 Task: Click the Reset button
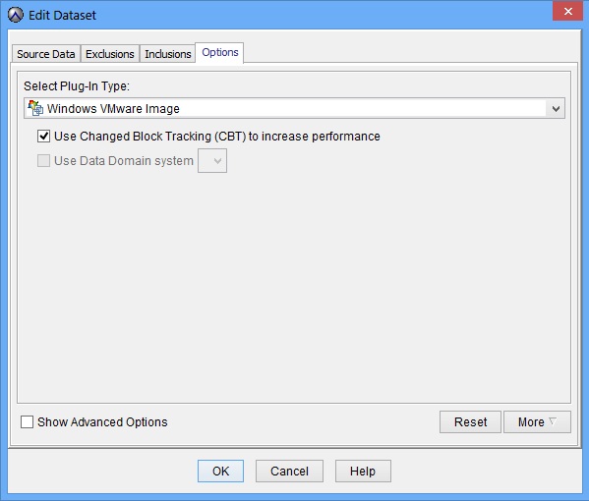[470, 421]
